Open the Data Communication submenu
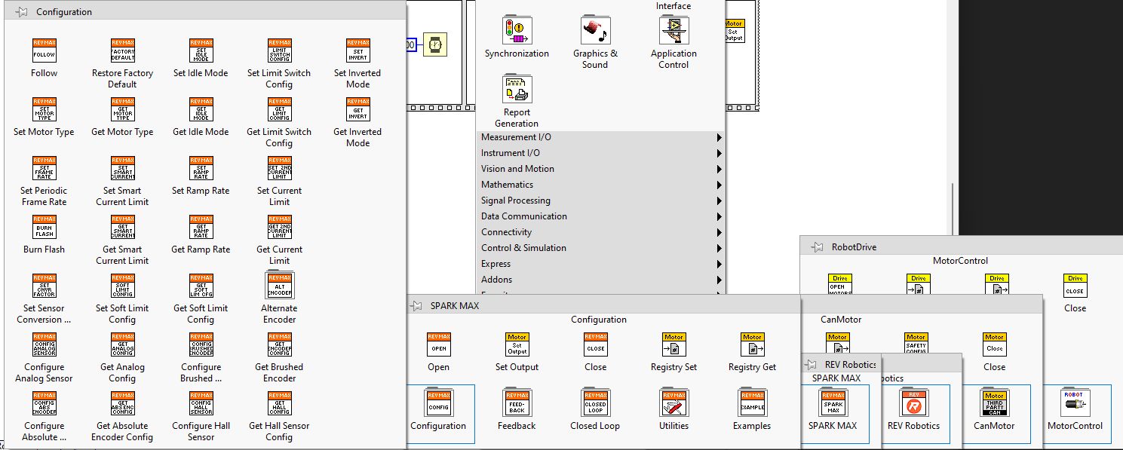 (601, 216)
